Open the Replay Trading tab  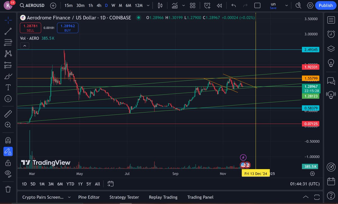tap(163, 197)
